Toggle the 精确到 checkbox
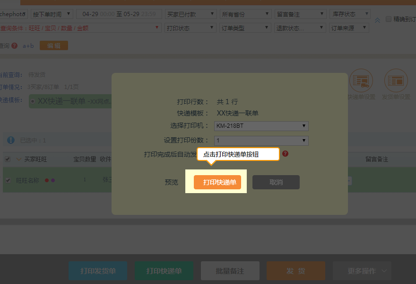 tap(389, 19)
